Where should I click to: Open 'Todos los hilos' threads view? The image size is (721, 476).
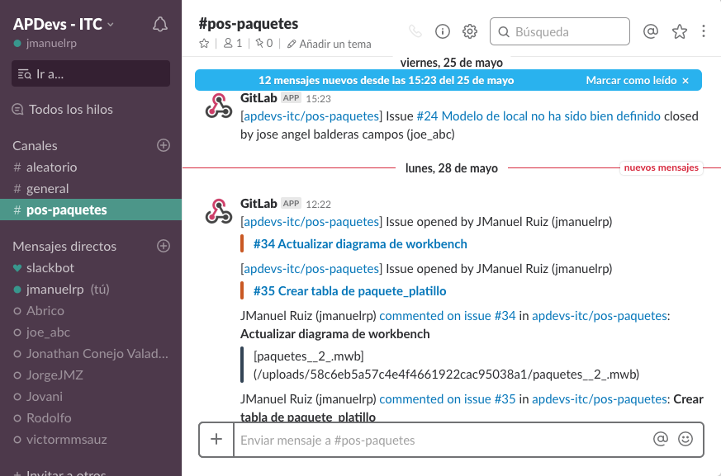[63, 110]
